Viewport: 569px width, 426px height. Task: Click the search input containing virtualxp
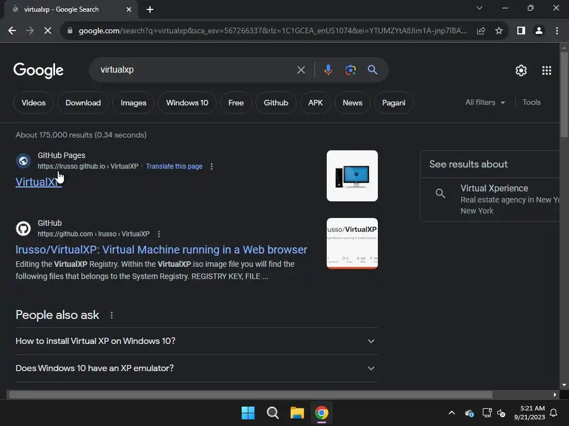tap(196, 69)
